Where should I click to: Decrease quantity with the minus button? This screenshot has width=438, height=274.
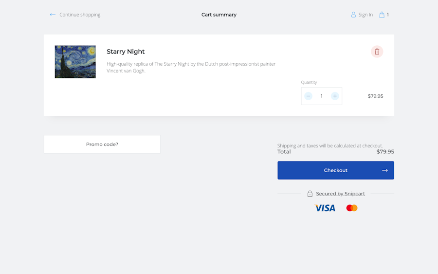point(308,96)
